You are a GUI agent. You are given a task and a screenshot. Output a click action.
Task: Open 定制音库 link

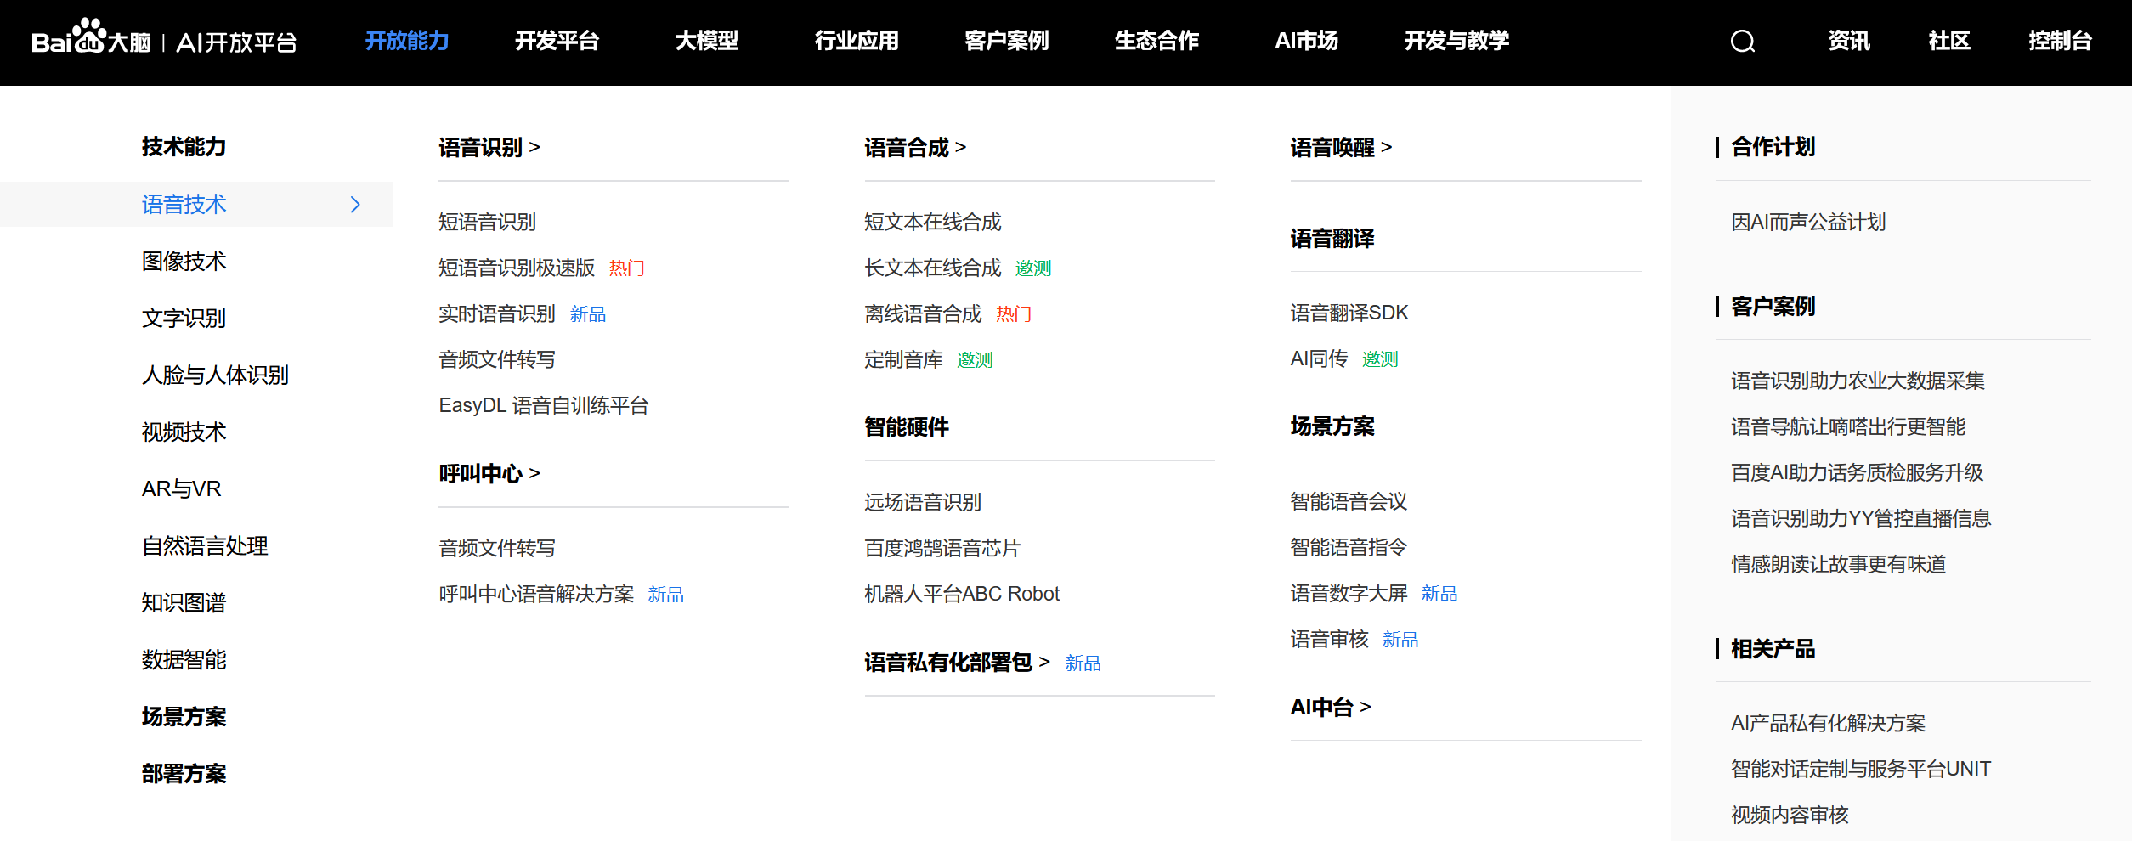point(903,360)
